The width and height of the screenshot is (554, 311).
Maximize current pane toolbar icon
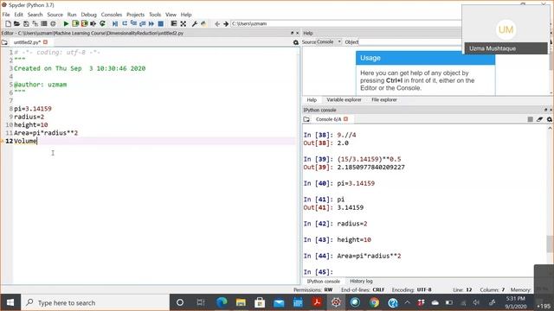point(183,23)
